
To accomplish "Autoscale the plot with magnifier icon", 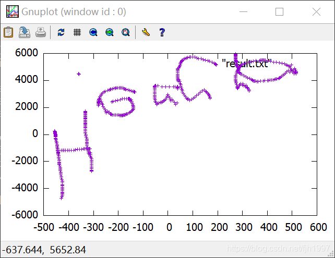I will click(x=126, y=32).
